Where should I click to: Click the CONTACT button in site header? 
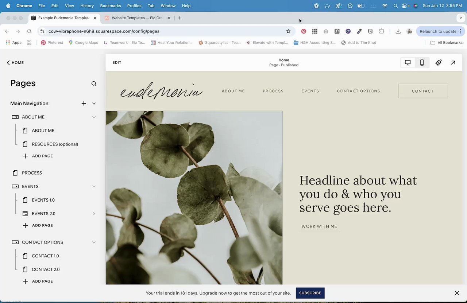tap(423, 91)
